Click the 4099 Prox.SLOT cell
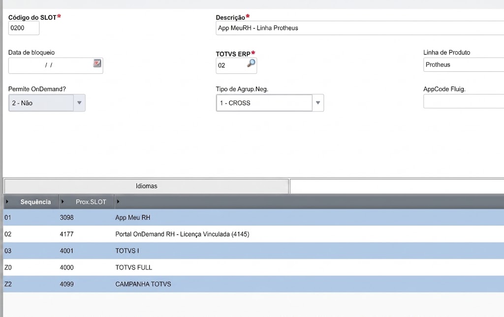504x317 pixels. click(87, 284)
